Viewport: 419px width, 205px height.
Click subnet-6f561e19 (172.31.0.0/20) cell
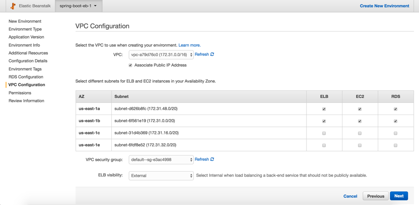209,121
